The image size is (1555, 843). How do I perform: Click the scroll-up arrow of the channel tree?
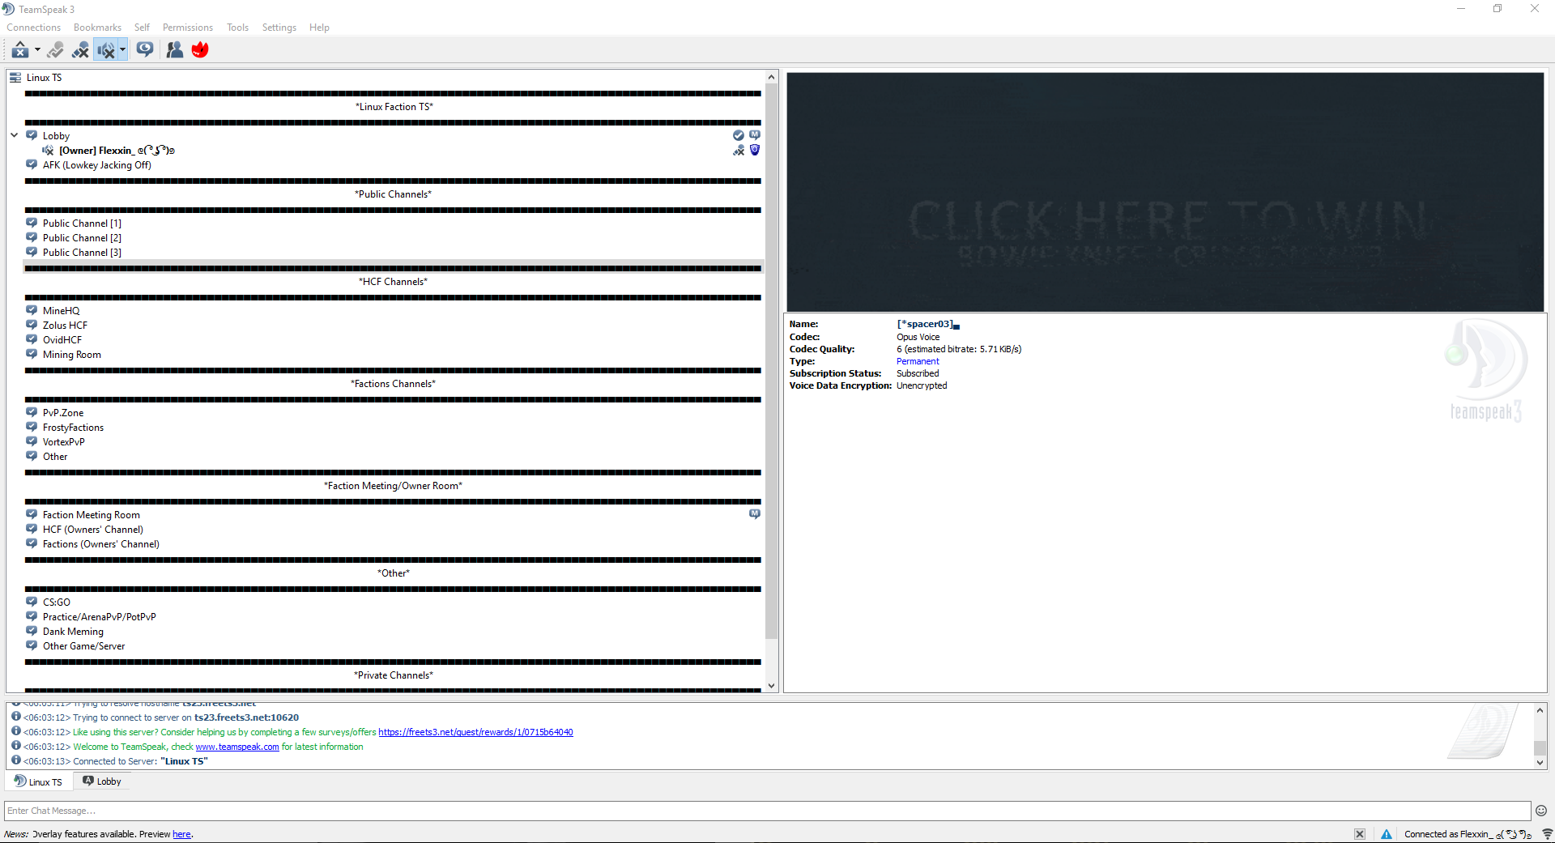coord(771,78)
